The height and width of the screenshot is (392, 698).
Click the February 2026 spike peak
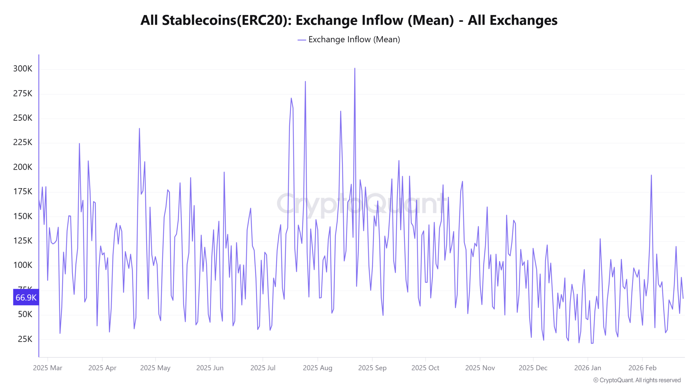pyautogui.click(x=651, y=175)
